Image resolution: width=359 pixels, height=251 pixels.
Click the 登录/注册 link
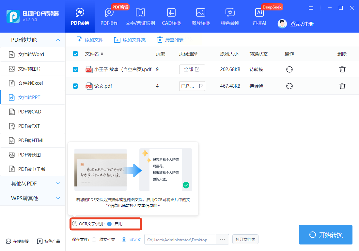(302, 24)
